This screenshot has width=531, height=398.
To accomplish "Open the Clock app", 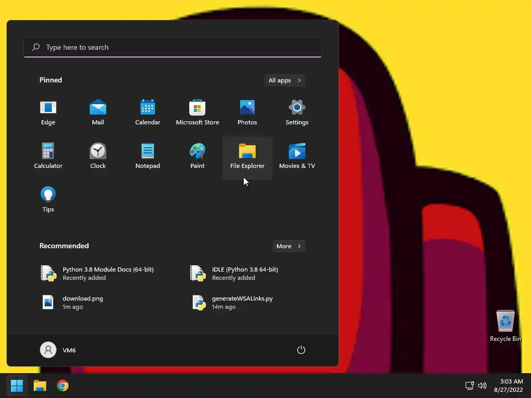I will coord(98,157).
